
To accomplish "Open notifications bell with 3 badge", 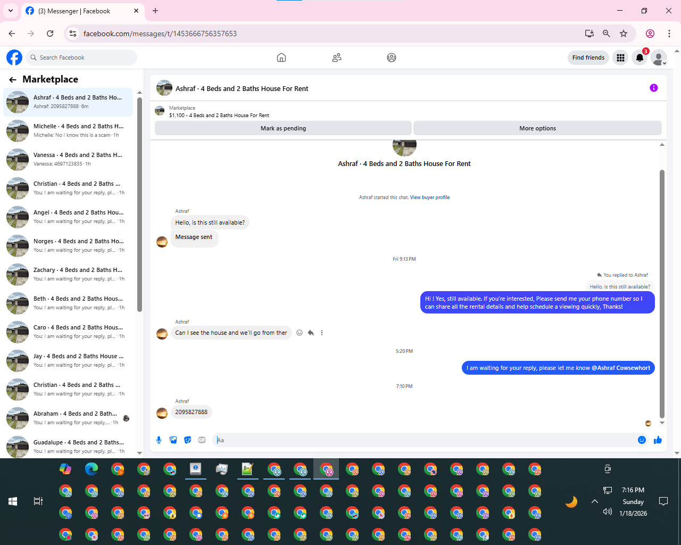I will [640, 57].
